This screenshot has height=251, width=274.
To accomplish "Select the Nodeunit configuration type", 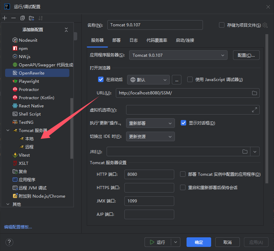I will tap(37, 40).
